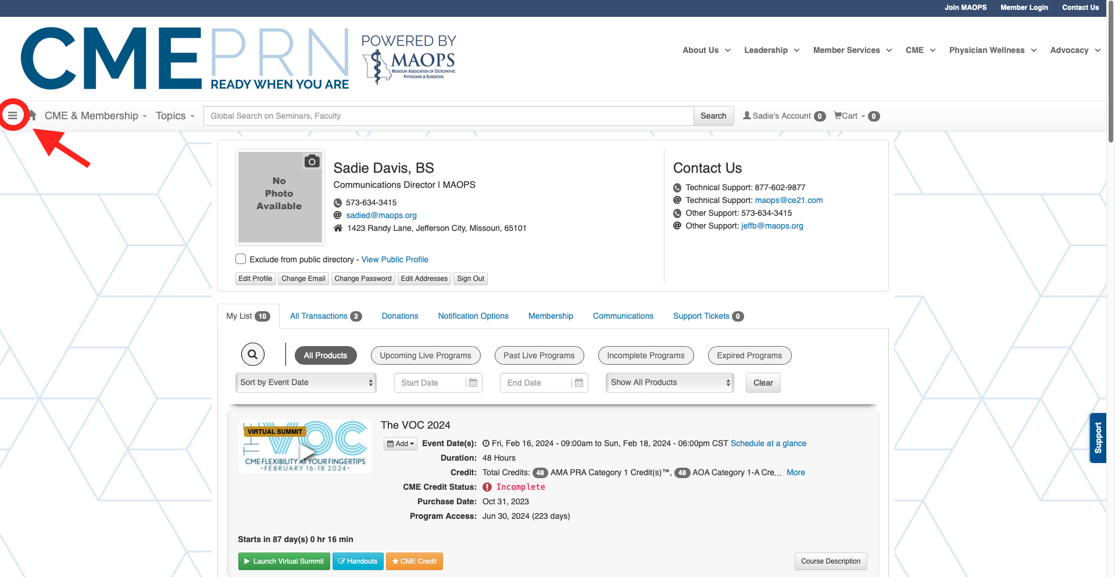Open the End Date calendar icon
1115x577 pixels.
578,383
